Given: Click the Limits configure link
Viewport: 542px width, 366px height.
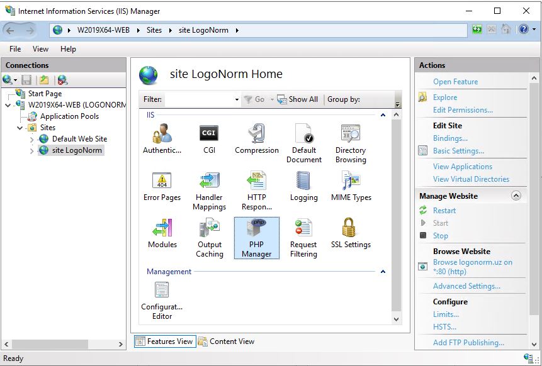Looking at the screenshot, I should pos(446,314).
